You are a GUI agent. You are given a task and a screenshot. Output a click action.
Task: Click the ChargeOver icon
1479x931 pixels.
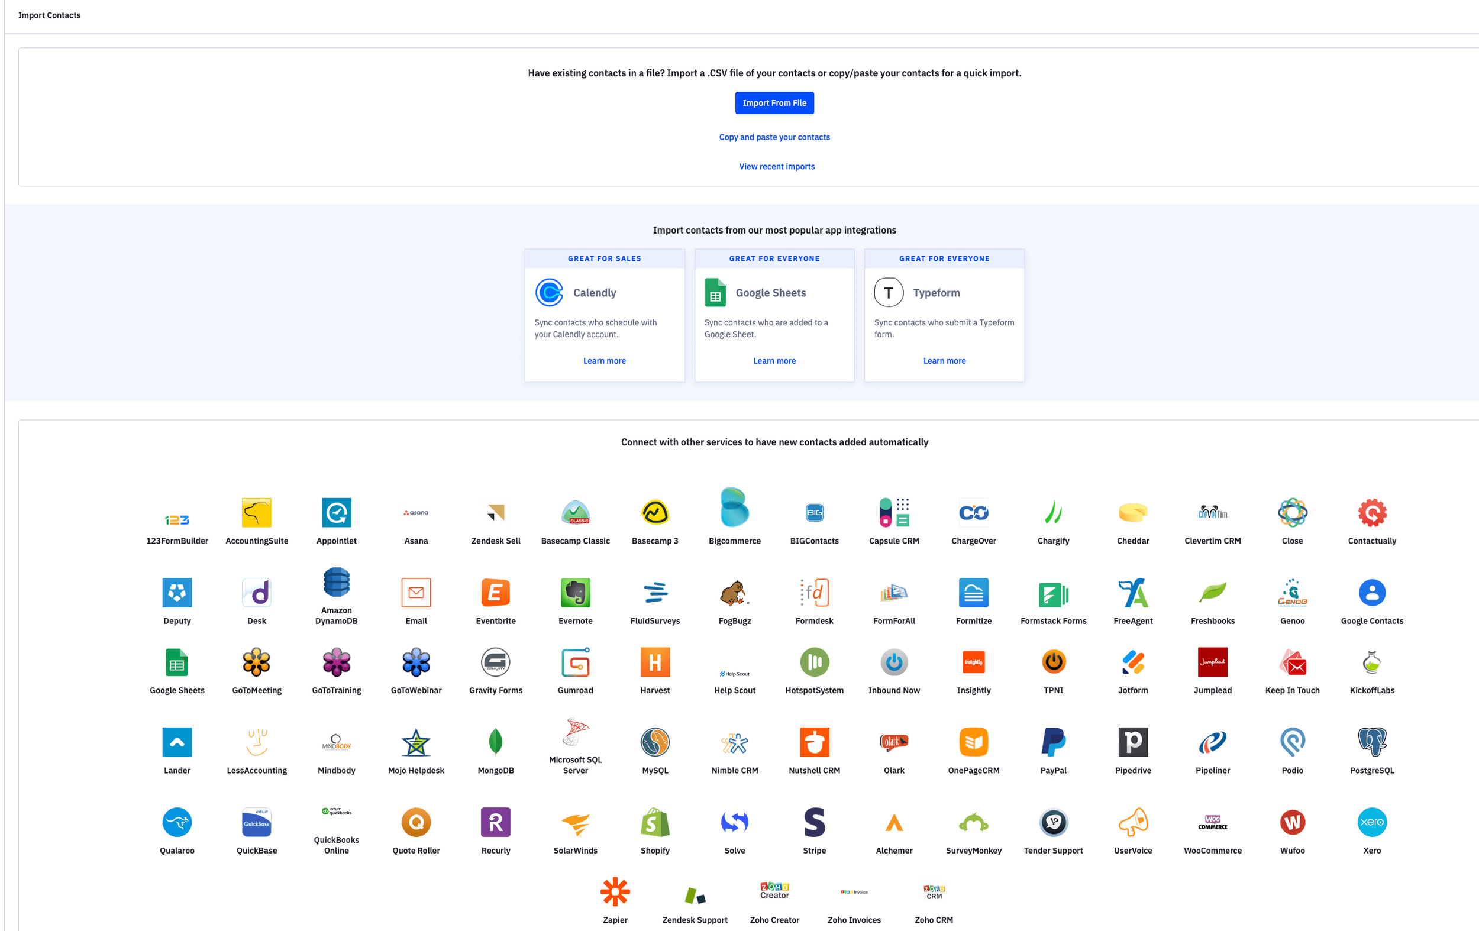[974, 512]
